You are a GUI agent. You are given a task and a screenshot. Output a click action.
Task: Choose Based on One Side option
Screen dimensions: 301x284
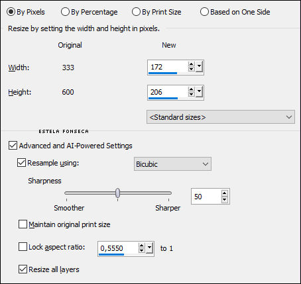point(235,12)
